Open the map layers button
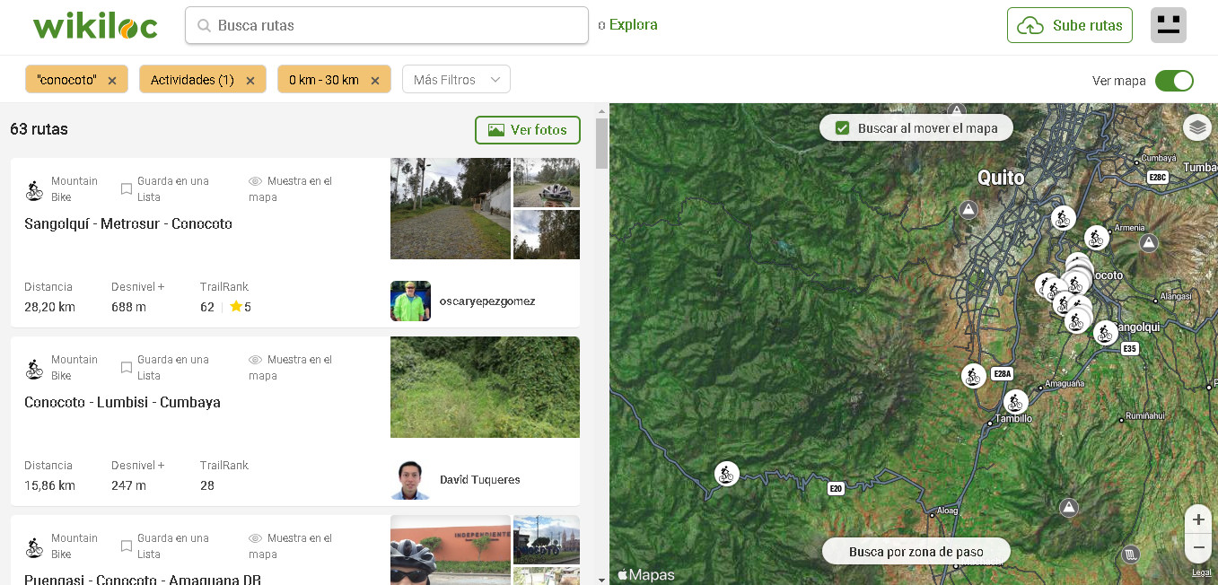 coord(1197,128)
